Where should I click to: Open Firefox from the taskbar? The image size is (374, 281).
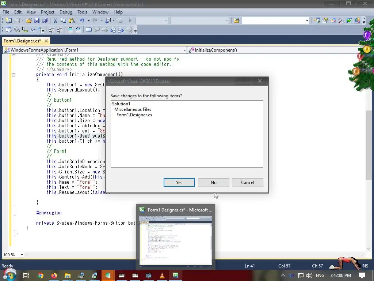(54, 275)
